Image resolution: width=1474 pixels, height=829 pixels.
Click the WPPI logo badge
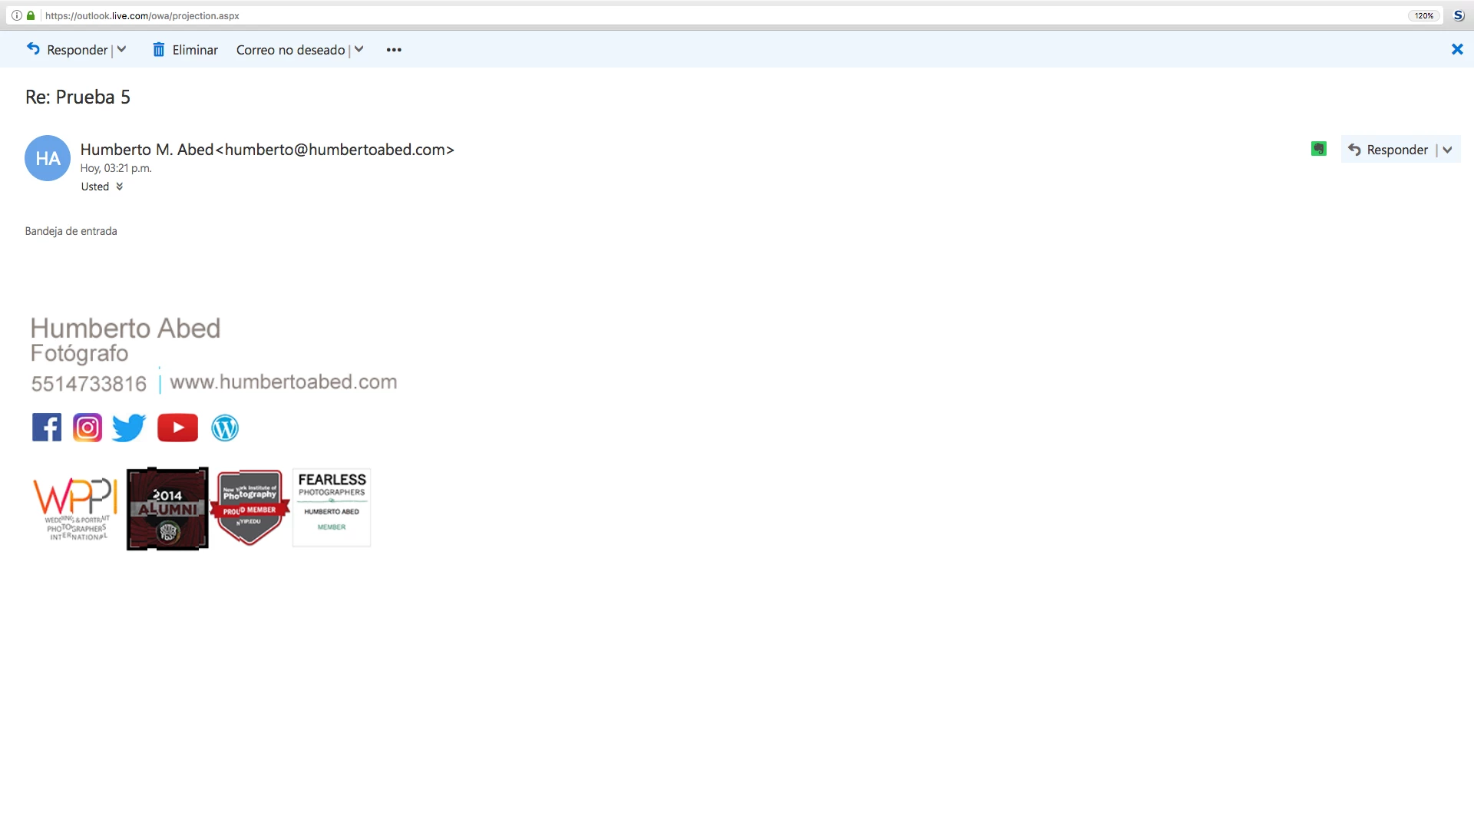pos(75,508)
